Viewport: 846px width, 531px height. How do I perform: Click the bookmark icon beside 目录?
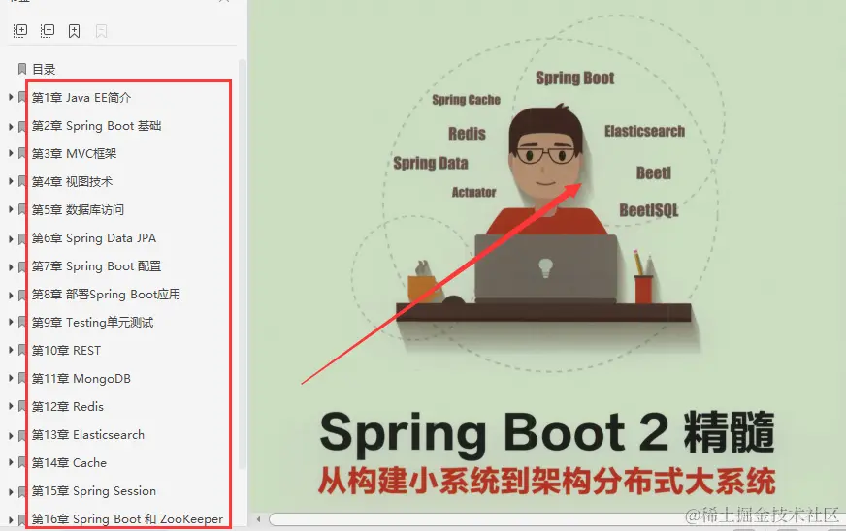[22, 69]
